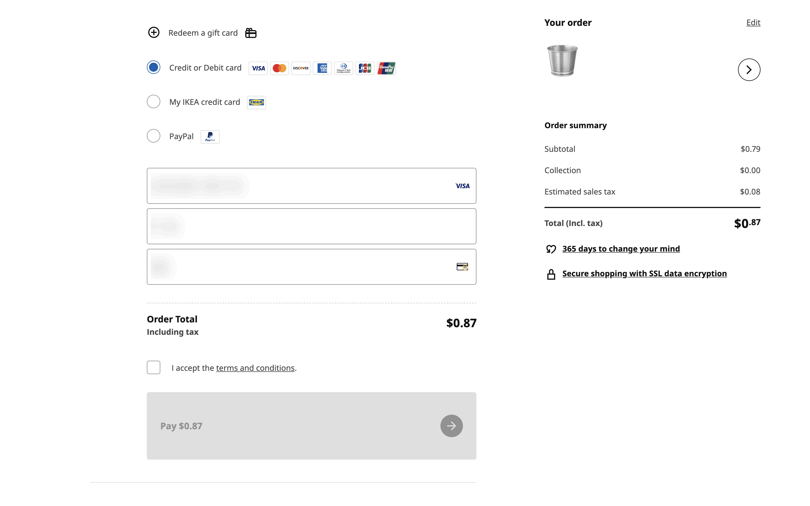Click the CVV help card icon
This screenshot has height=506, width=810.
(462, 267)
